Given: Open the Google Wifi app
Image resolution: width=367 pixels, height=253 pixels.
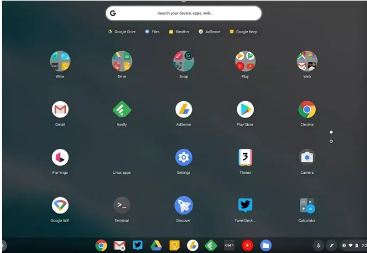Looking at the screenshot, I should pos(60,205).
